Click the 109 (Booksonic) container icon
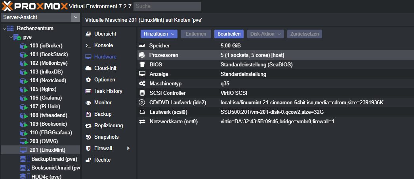This screenshot has width=414, height=179. [x=24, y=124]
